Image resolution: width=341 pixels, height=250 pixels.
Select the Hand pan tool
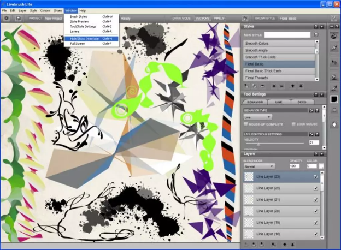pos(334,124)
